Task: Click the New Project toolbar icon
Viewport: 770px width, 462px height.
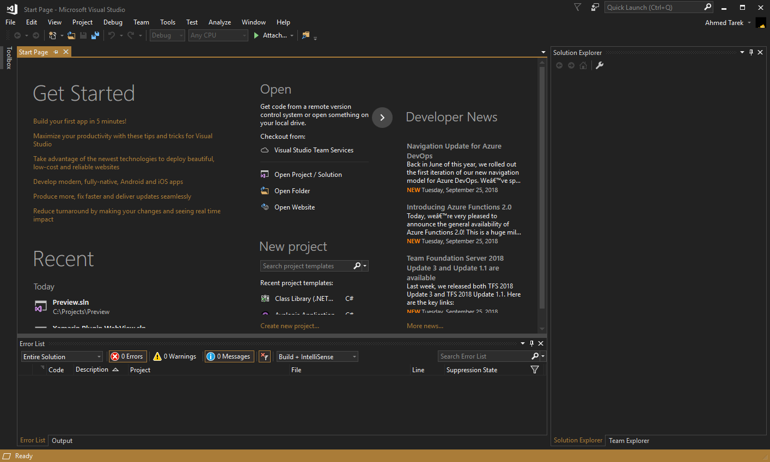Action: [x=52, y=35]
